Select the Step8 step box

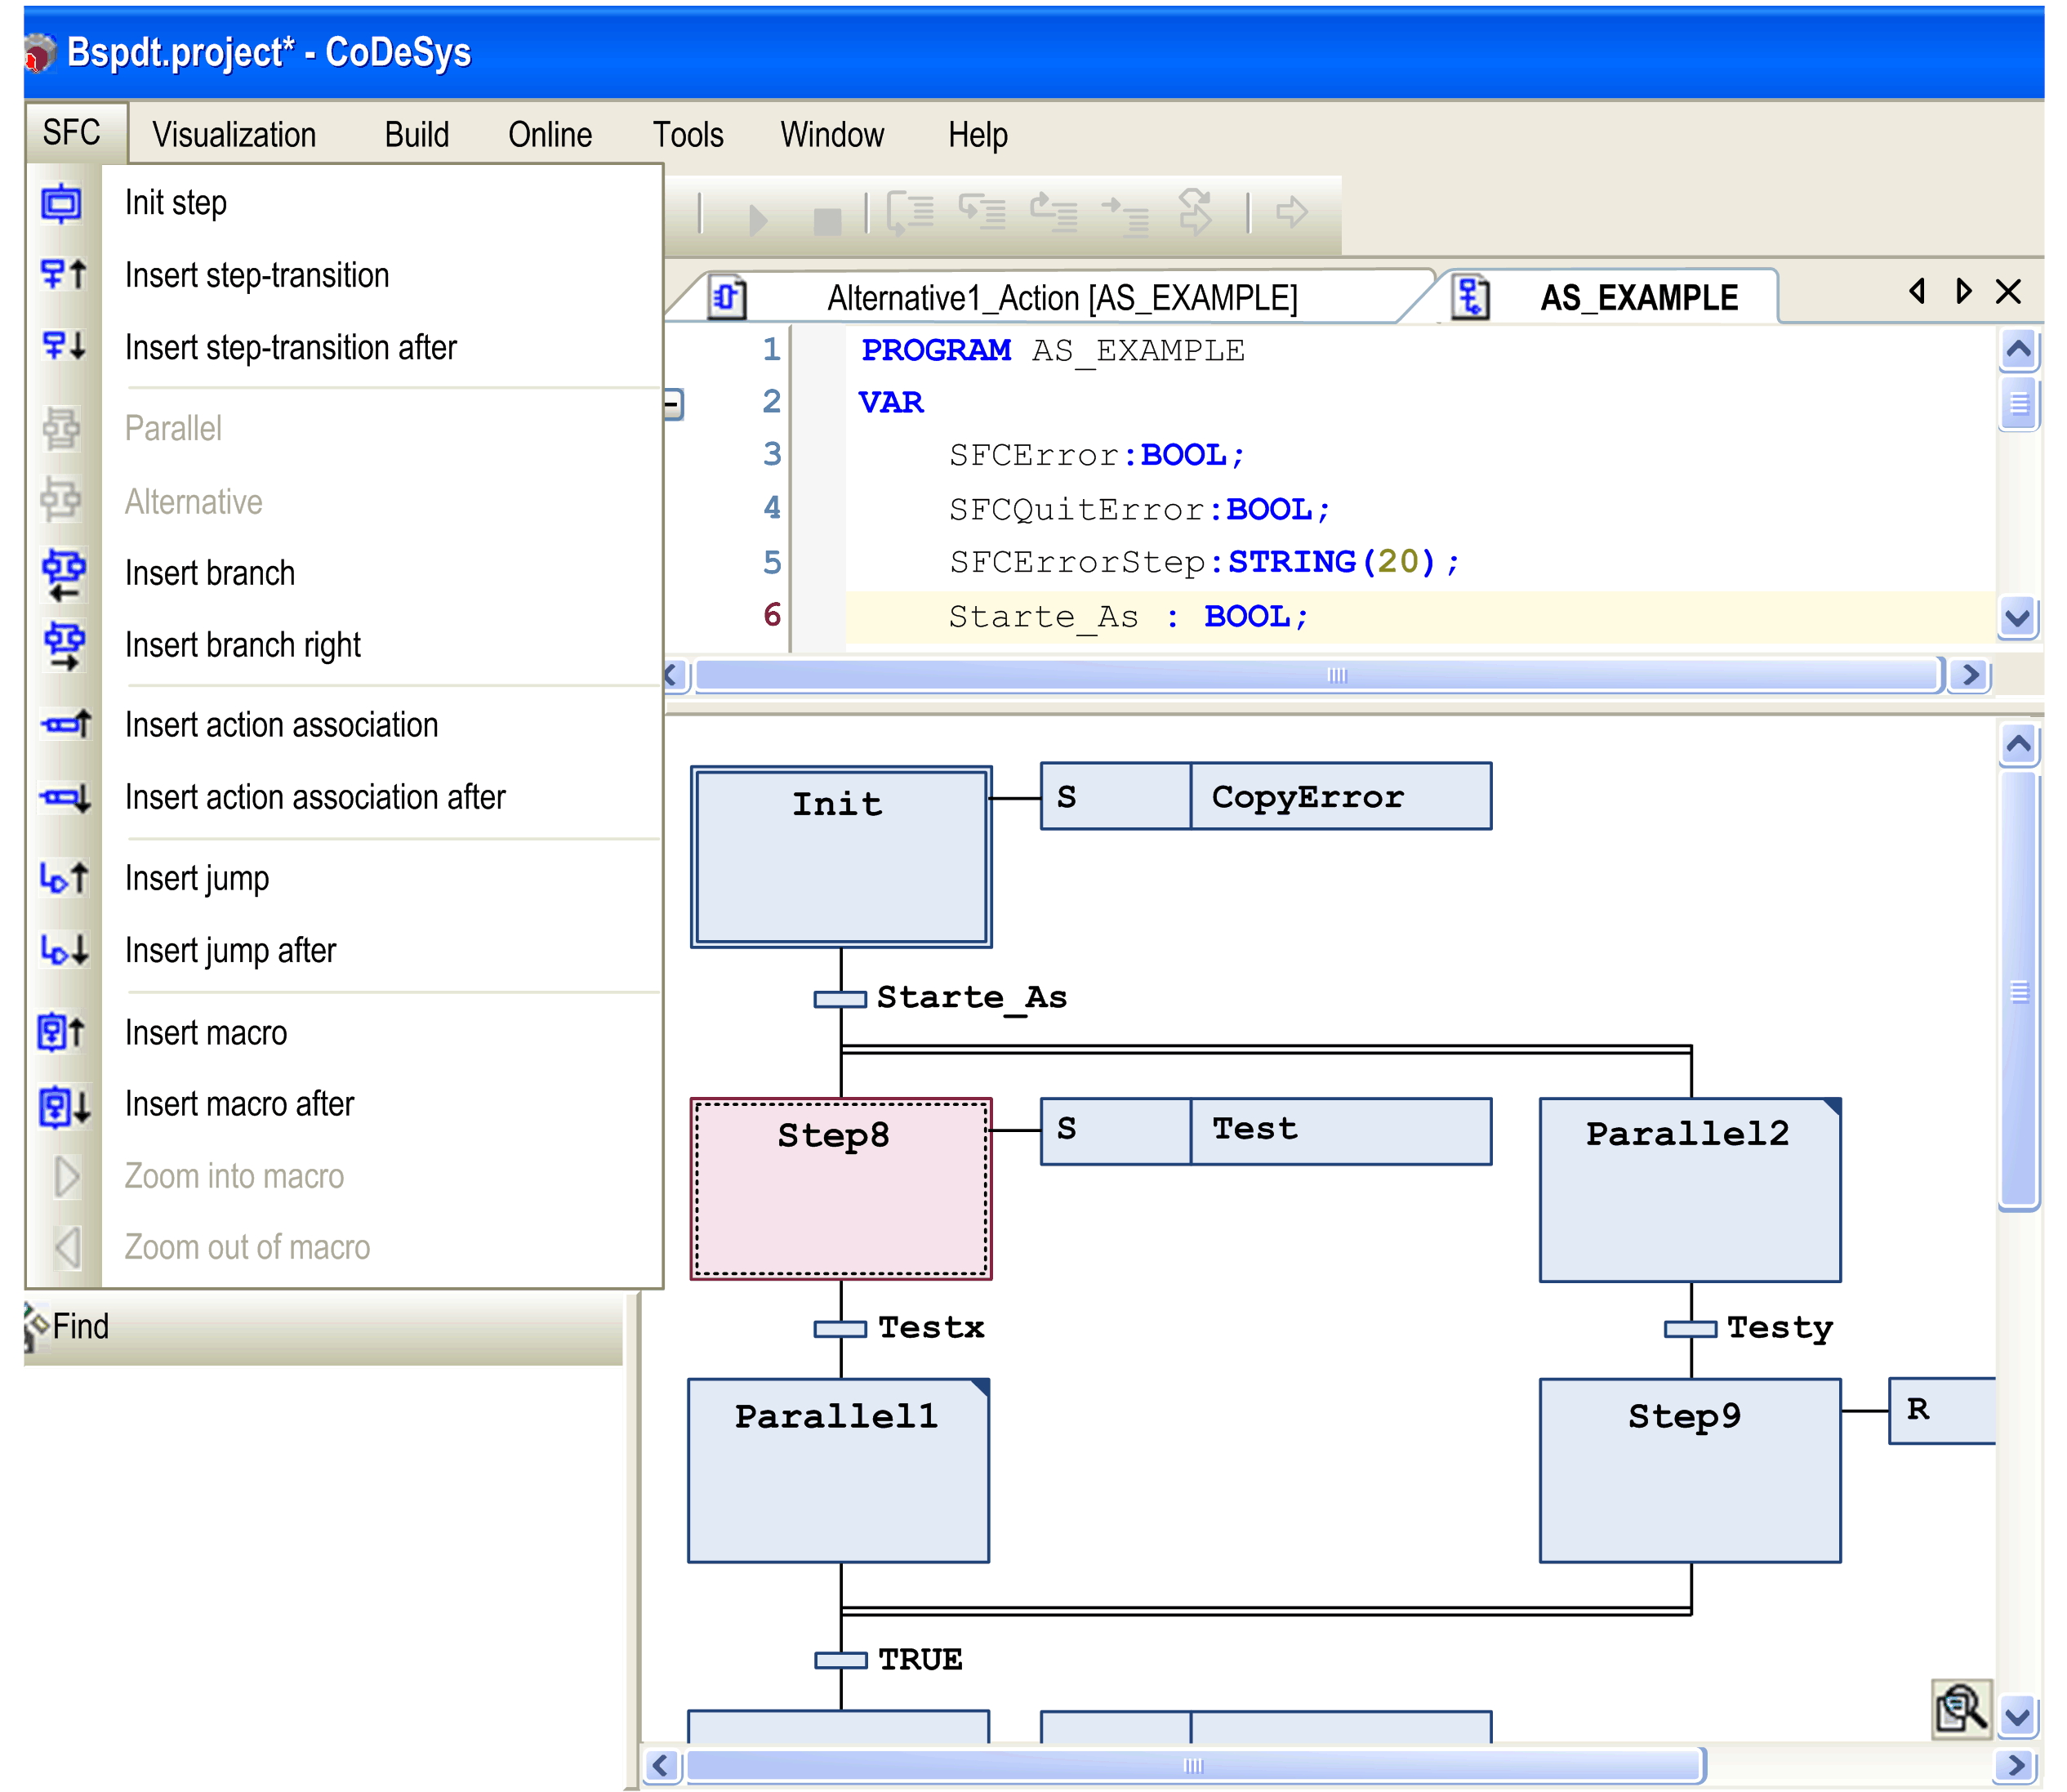[840, 1188]
